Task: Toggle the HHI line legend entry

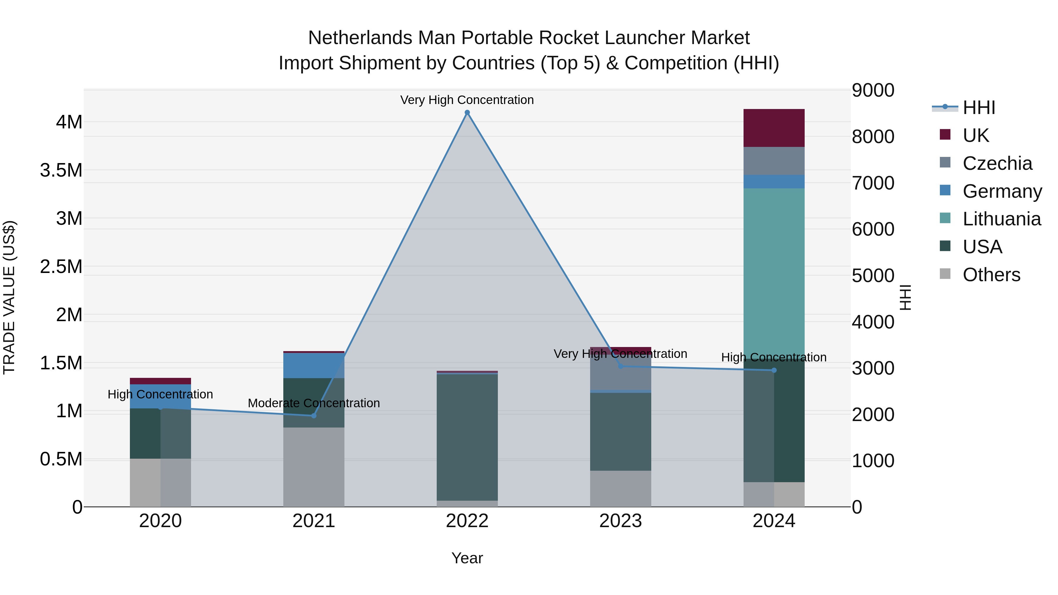Action: tap(964, 108)
